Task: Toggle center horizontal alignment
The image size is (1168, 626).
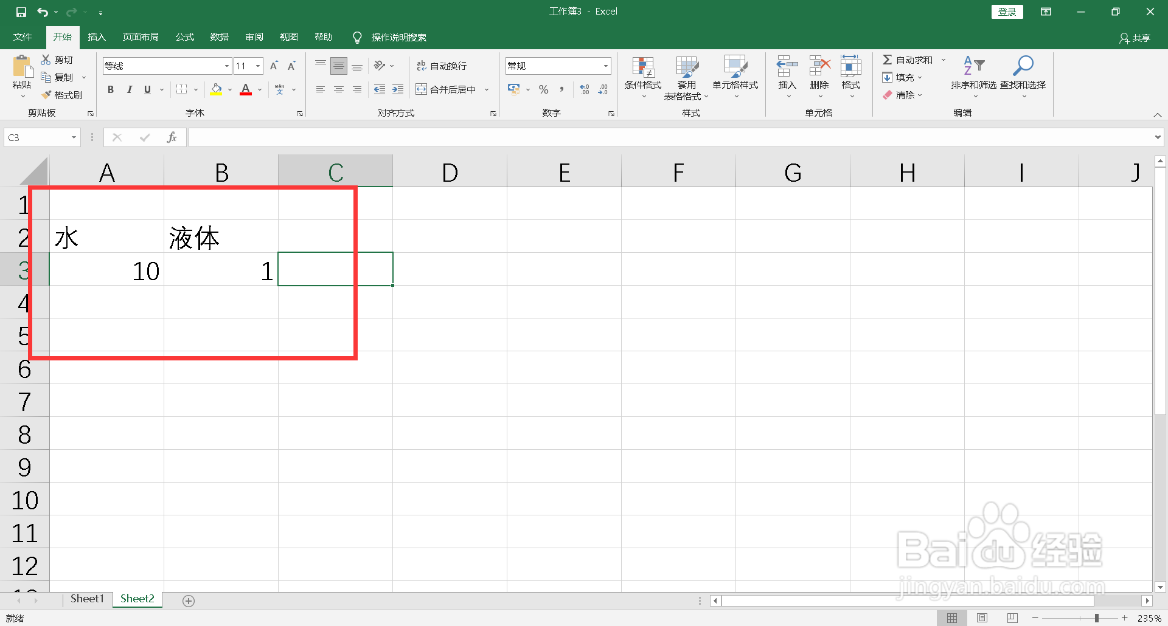Action: click(x=339, y=89)
